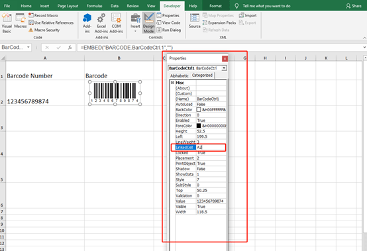This screenshot has width=367, height=251.
Task: Open COM Add-ins dialog
Action: (x=116, y=23)
